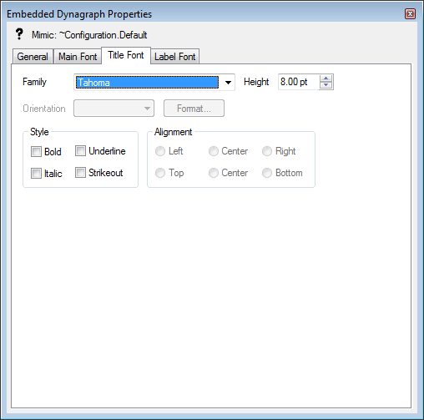Select Right alignment radio button

click(x=267, y=151)
